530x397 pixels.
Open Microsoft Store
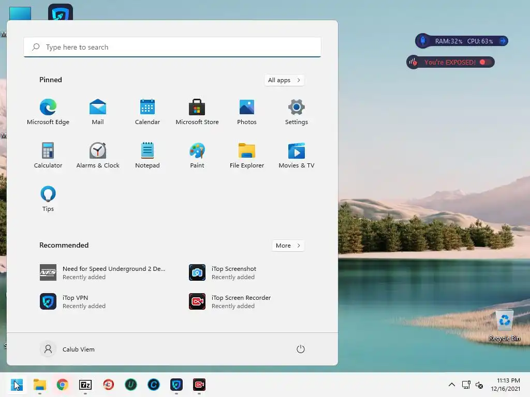click(197, 112)
